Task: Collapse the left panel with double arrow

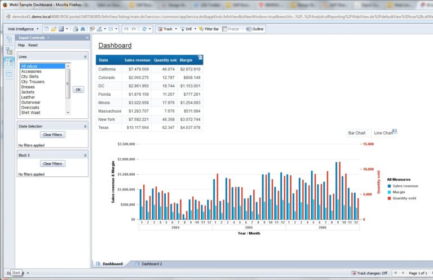Action: 87,38
